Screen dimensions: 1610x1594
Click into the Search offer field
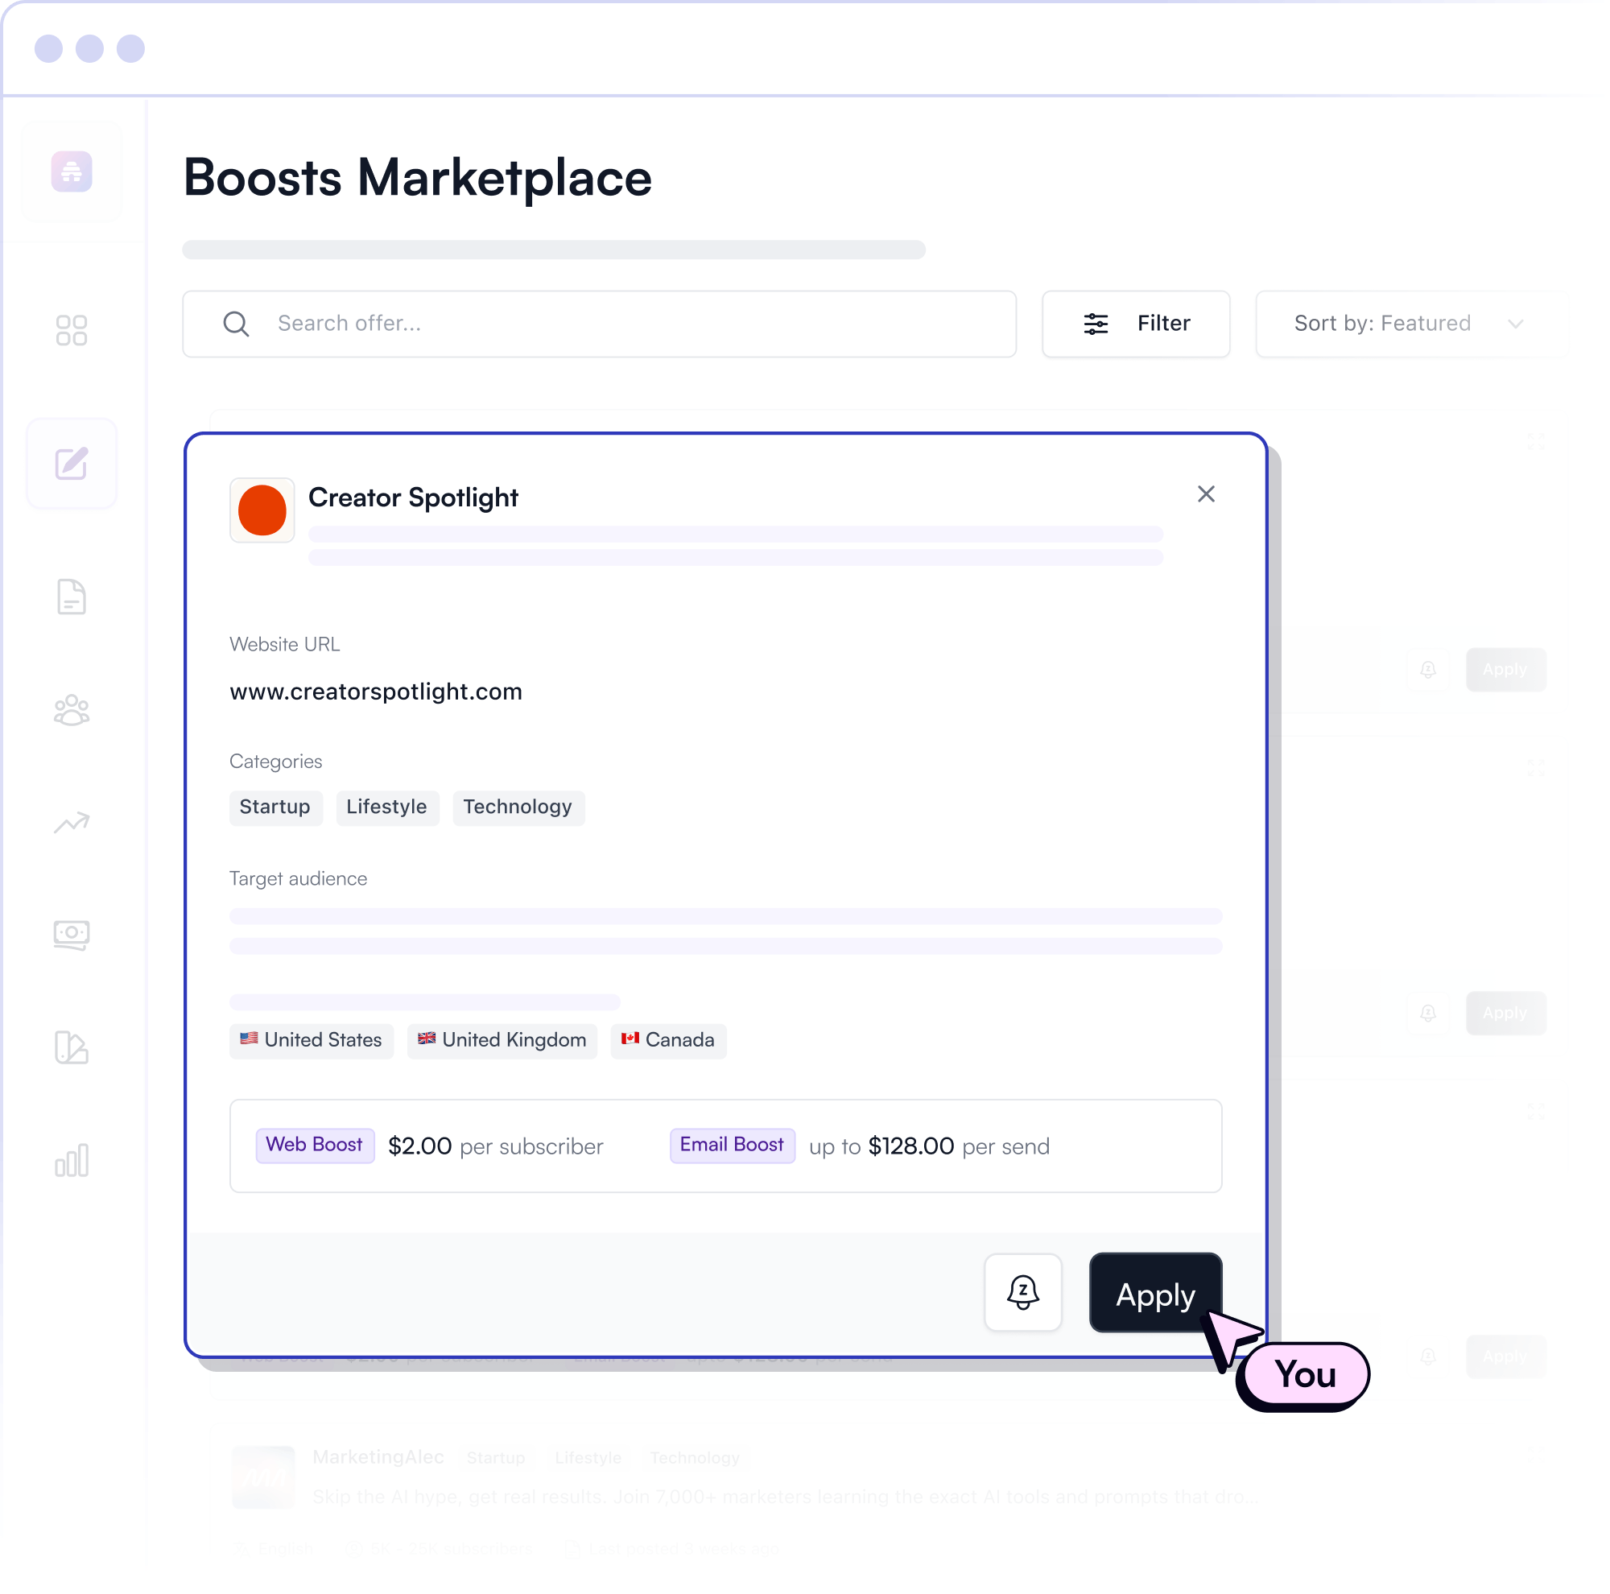pyautogui.click(x=600, y=324)
